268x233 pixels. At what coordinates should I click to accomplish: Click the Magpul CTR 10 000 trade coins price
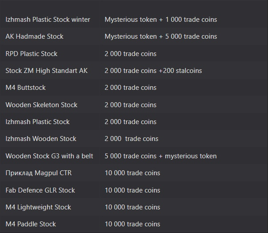coord(132,173)
